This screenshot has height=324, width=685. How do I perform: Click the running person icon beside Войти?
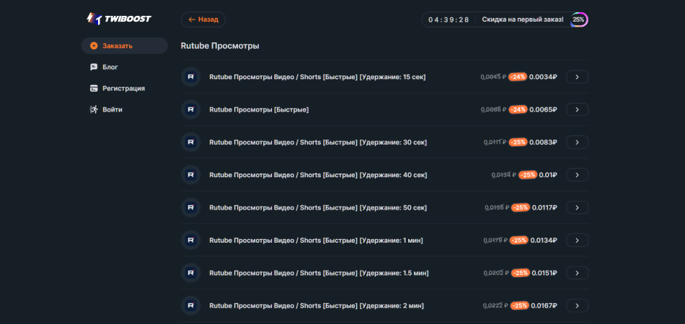[x=94, y=109]
